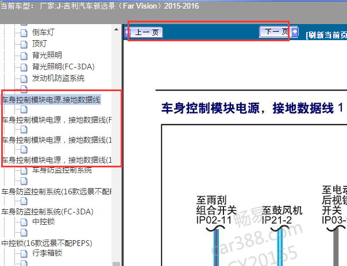Click the page icon above 中控锁(16款远景不配PEPS)

click(x=24, y=232)
